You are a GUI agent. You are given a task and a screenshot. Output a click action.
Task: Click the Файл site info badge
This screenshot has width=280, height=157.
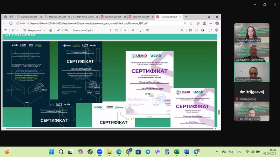21,23
